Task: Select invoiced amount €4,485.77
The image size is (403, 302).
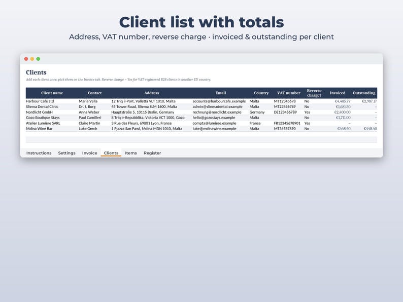Action: (x=343, y=101)
